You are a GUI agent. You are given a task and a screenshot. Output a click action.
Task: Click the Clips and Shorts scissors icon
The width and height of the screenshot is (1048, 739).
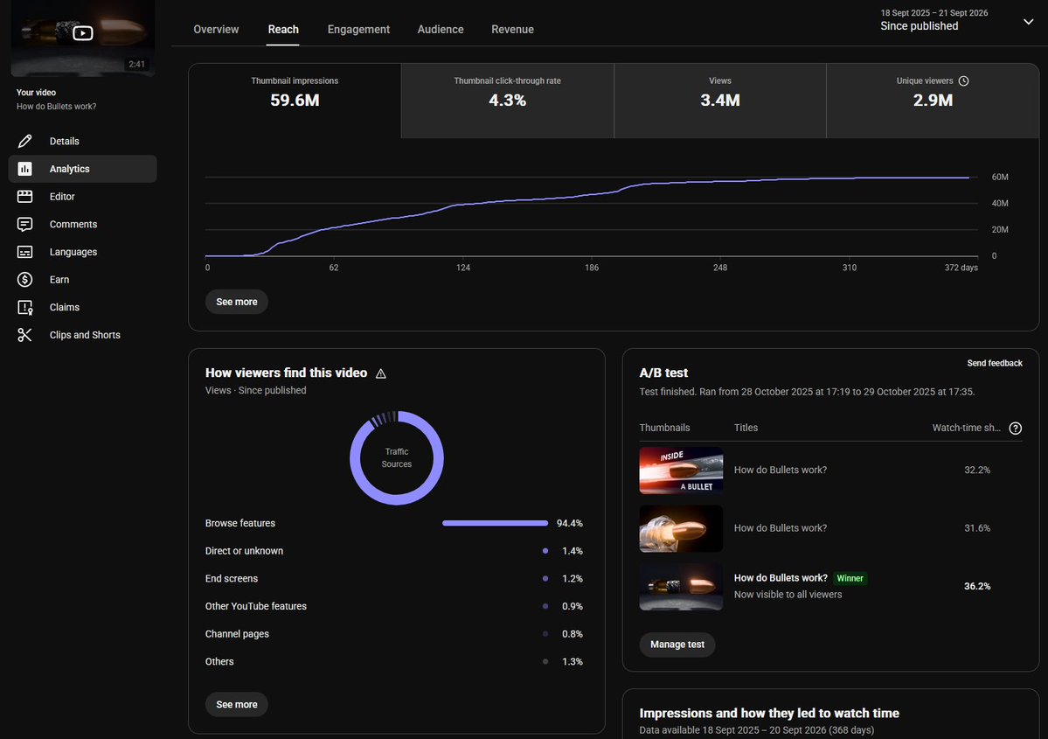pyautogui.click(x=24, y=335)
